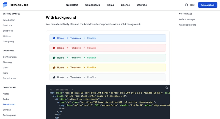This screenshot has width=220, height=119.
Task: Click FlowBite in blue breadcrumb
Action: (x=92, y=38)
